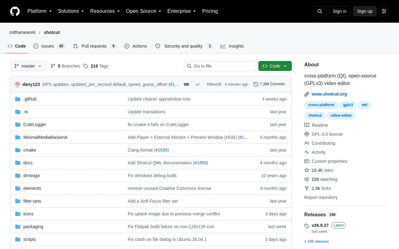The image size is (399, 249).
Task: Switch to the Pull requests tab
Action: click(95, 46)
